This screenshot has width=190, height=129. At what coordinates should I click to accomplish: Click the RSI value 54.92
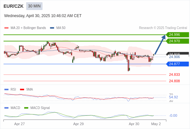coord(173,97)
